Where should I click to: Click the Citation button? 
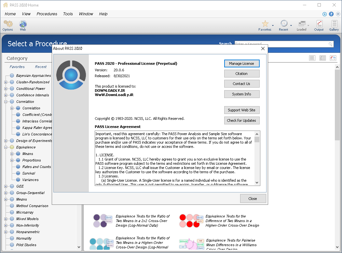pos(242,74)
